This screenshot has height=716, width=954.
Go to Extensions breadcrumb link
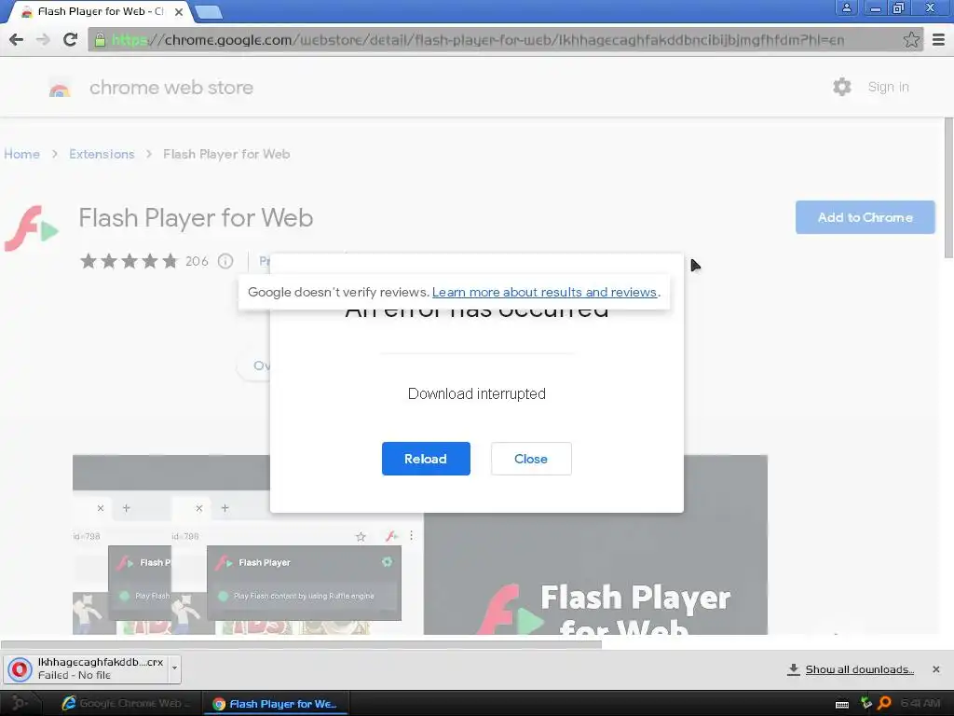point(102,154)
